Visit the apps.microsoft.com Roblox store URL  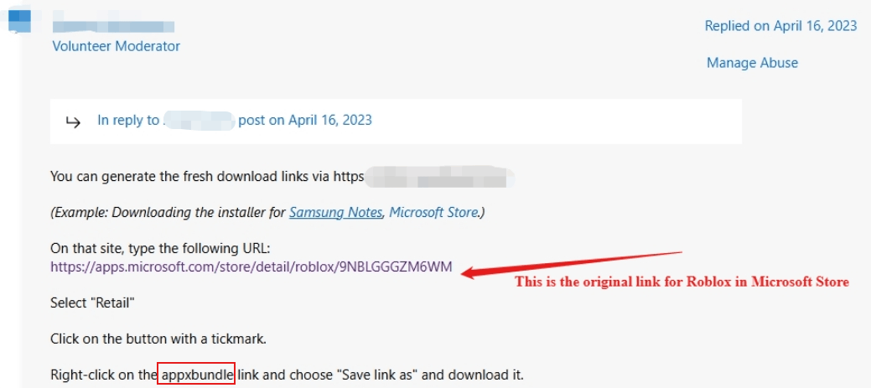tap(251, 266)
